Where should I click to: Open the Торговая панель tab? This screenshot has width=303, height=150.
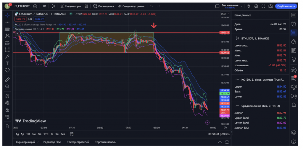pos(106,142)
